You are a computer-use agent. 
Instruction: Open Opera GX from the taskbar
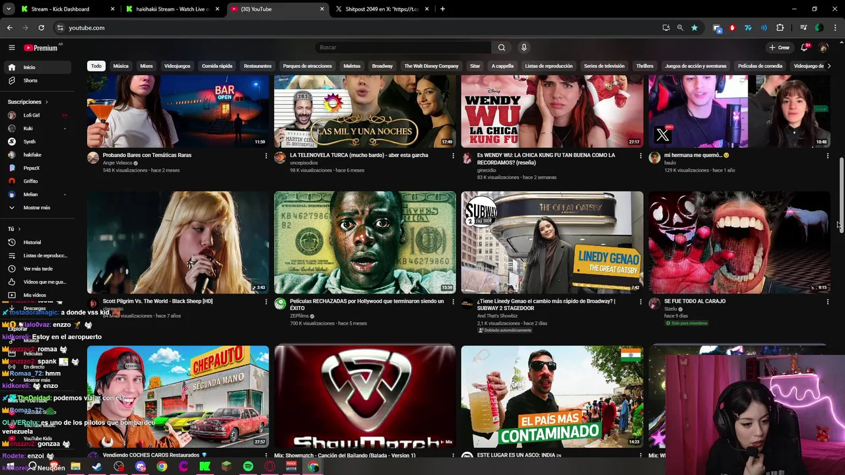[269, 466]
